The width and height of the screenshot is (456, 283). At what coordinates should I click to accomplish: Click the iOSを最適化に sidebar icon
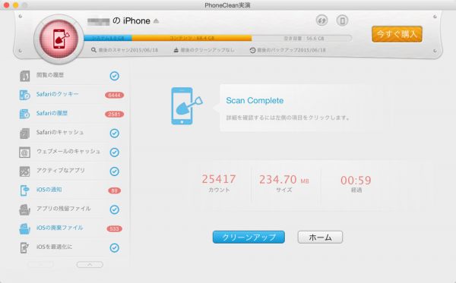[x=25, y=247]
